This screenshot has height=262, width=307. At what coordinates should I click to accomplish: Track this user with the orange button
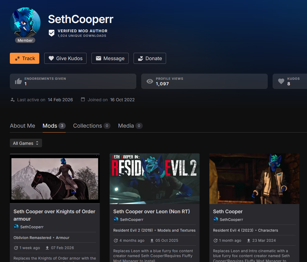(25, 58)
